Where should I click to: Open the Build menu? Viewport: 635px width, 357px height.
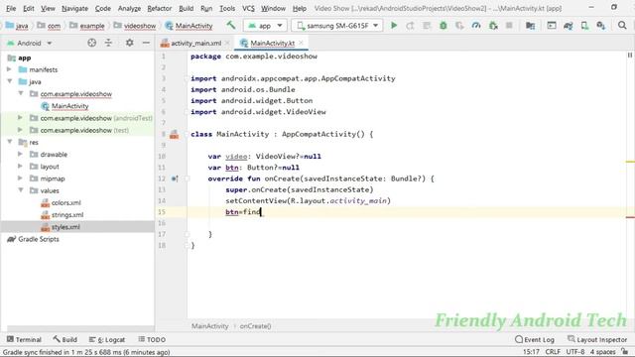(186, 8)
